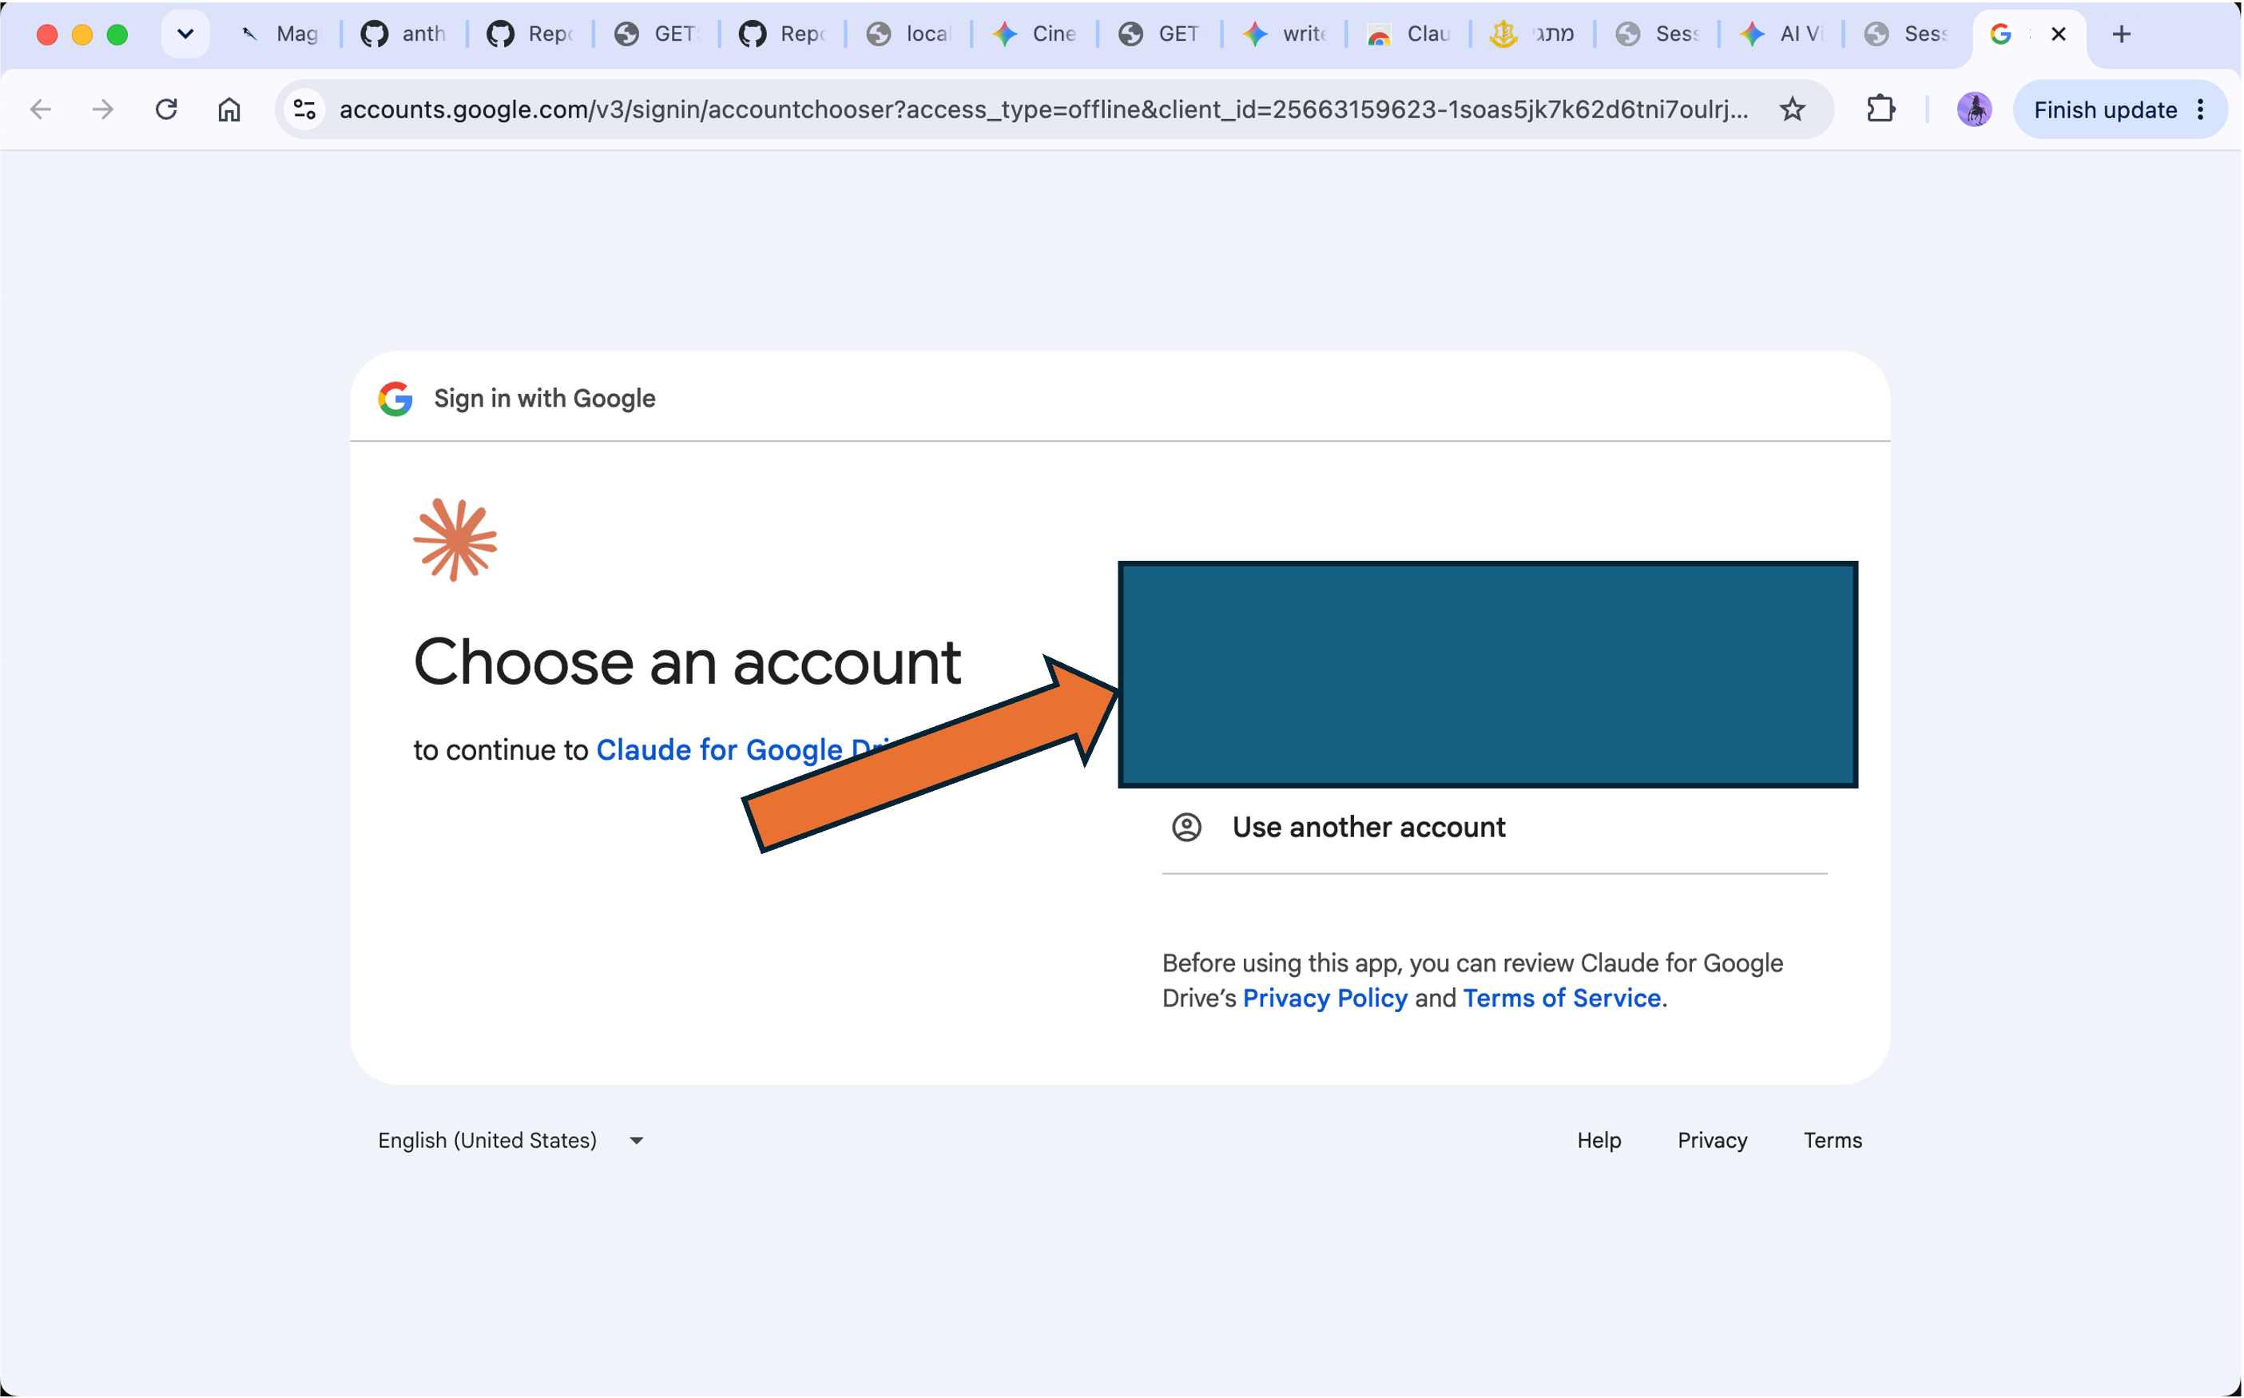Screen dimensions: 2244x1398
Task: Open the home page icon
Action: tap(229, 109)
